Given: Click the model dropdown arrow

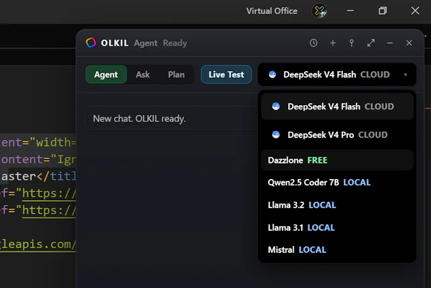Looking at the screenshot, I should click(406, 75).
